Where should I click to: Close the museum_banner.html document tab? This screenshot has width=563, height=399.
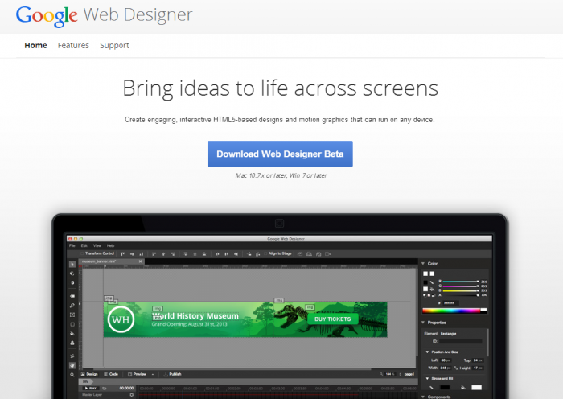(140, 261)
